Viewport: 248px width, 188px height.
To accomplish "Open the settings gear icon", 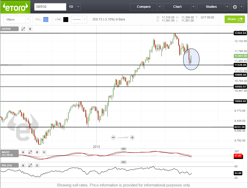I will click(x=235, y=7).
